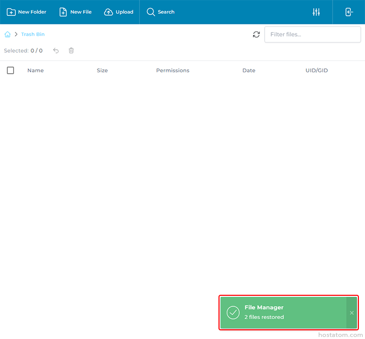Sort by the Name column header
Screen dimensions: 365x339
pyautogui.click(x=35, y=71)
